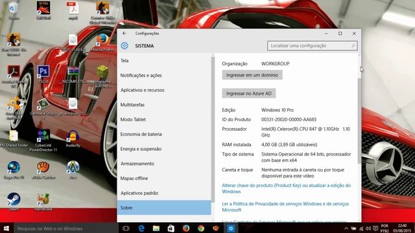Open the Windows Start menu
This screenshot has height=233, width=415.
[x=6, y=228]
